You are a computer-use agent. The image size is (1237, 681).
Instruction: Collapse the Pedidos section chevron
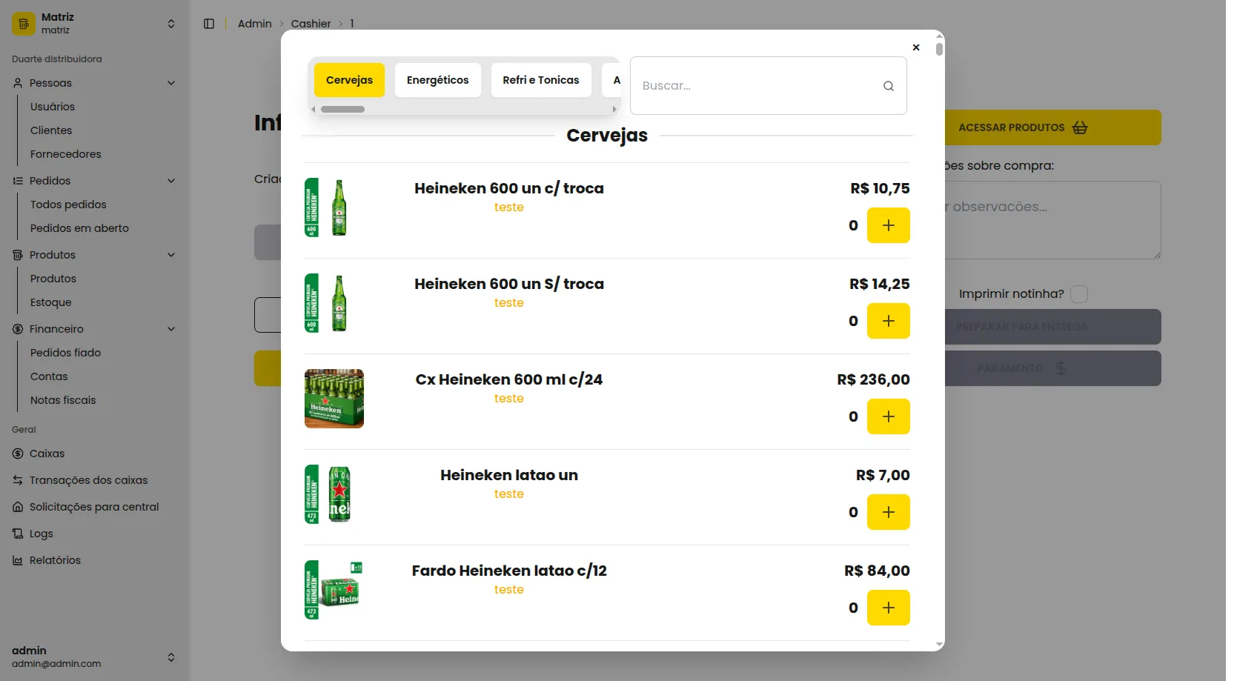coord(171,181)
